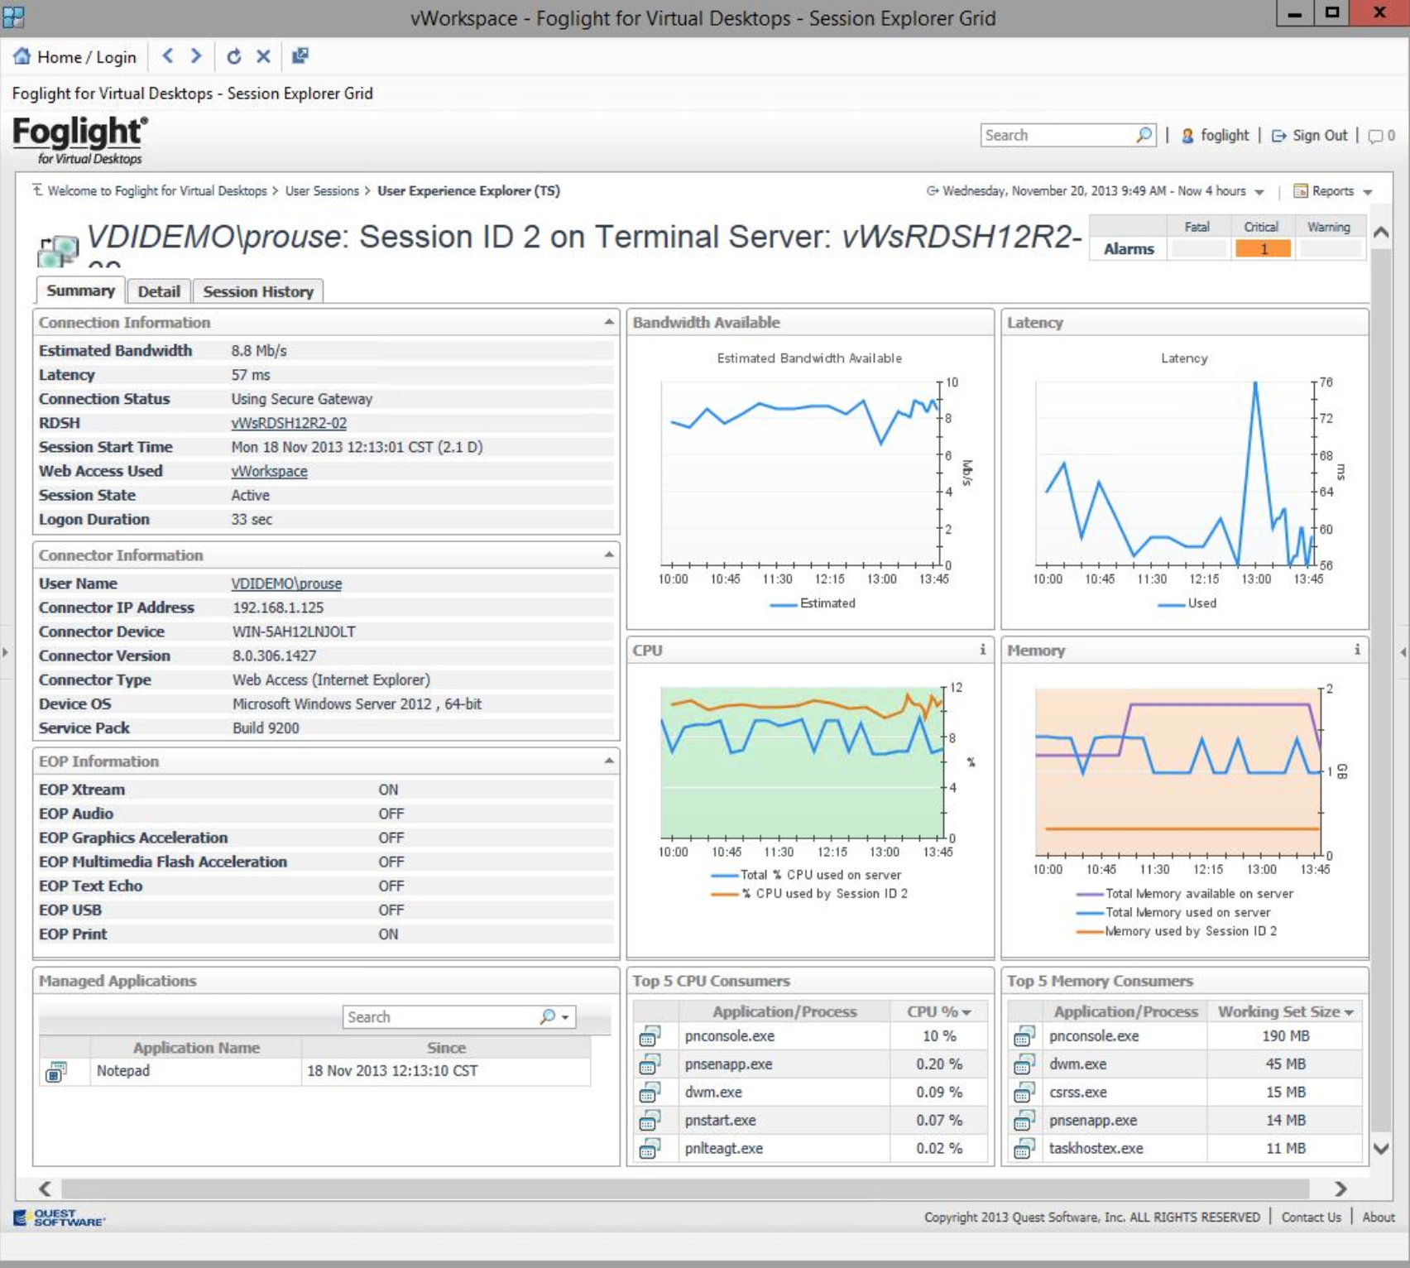Collapse the Connection Information panel

tap(609, 322)
